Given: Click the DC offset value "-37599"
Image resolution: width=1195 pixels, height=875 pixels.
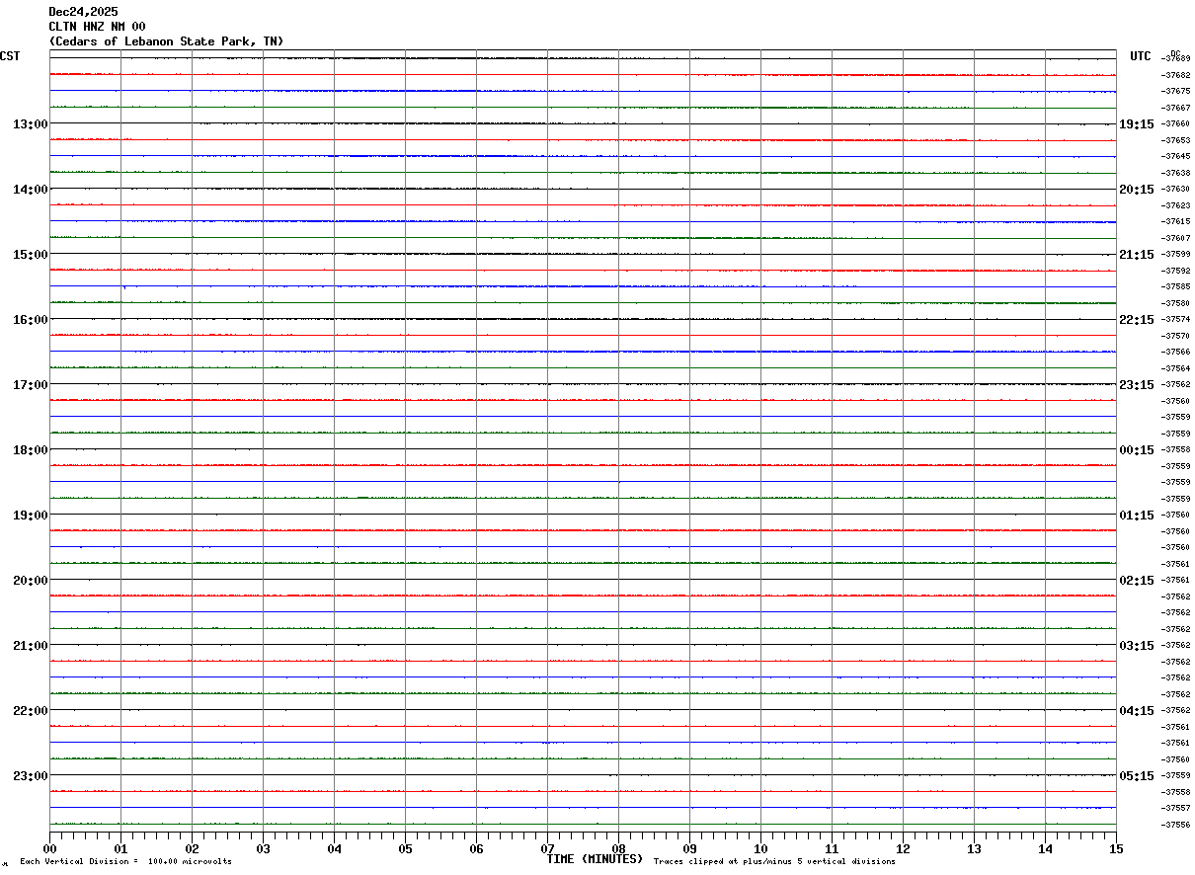Looking at the screenshot, I should [x=1175, y=255].
